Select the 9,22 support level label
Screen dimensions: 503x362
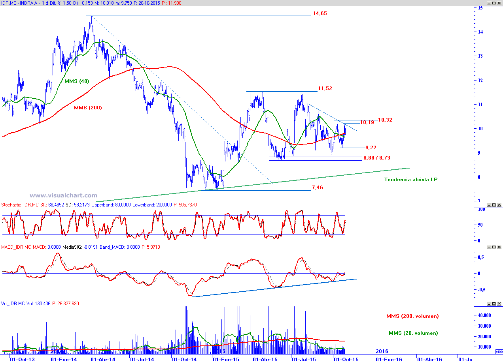371,147
